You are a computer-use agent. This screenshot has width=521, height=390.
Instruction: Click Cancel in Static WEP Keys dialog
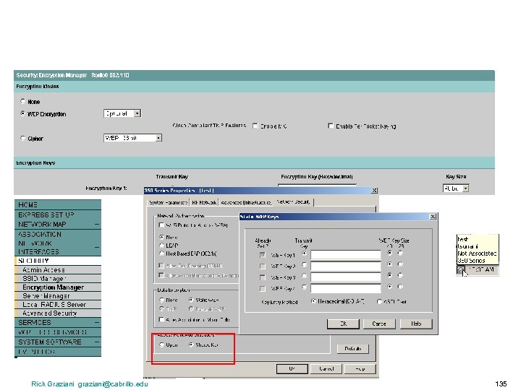coord(379,324)
